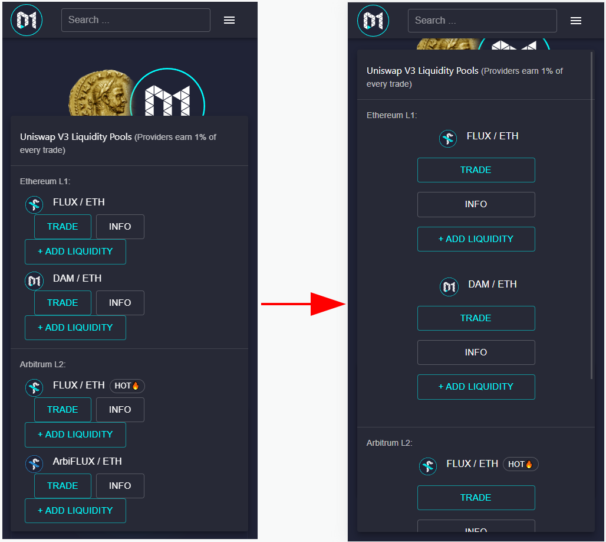Click 'DAM / ETH' pair name, right panel
606x542 pixels.
pos(492,284)
